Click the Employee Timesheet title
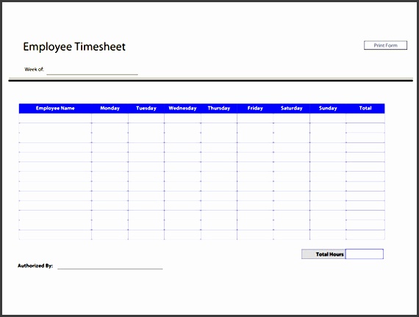Image resolution: width=419 pixels, height=317 pixels. pos(74,47)
